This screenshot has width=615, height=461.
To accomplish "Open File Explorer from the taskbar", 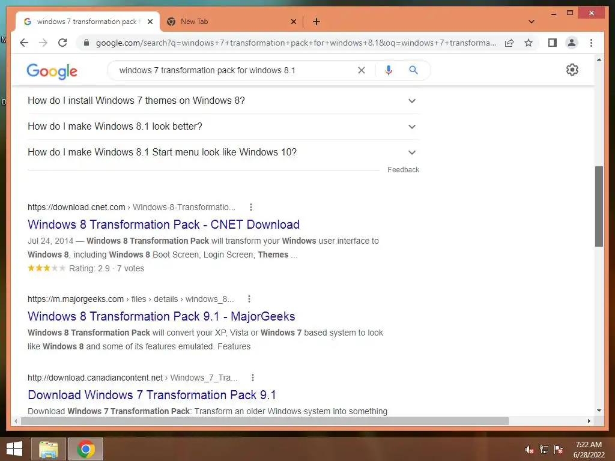I will point(49,449).
